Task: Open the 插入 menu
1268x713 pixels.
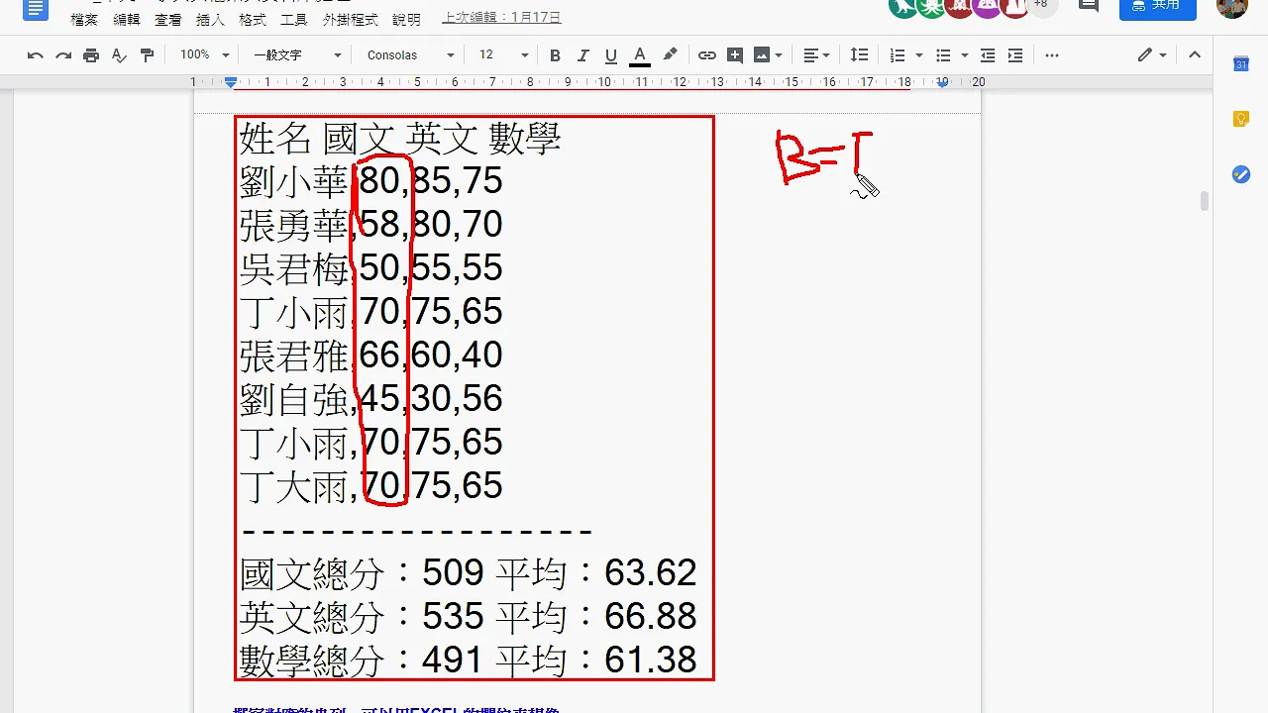Action: pyautogui.click(x=210, y=19)
